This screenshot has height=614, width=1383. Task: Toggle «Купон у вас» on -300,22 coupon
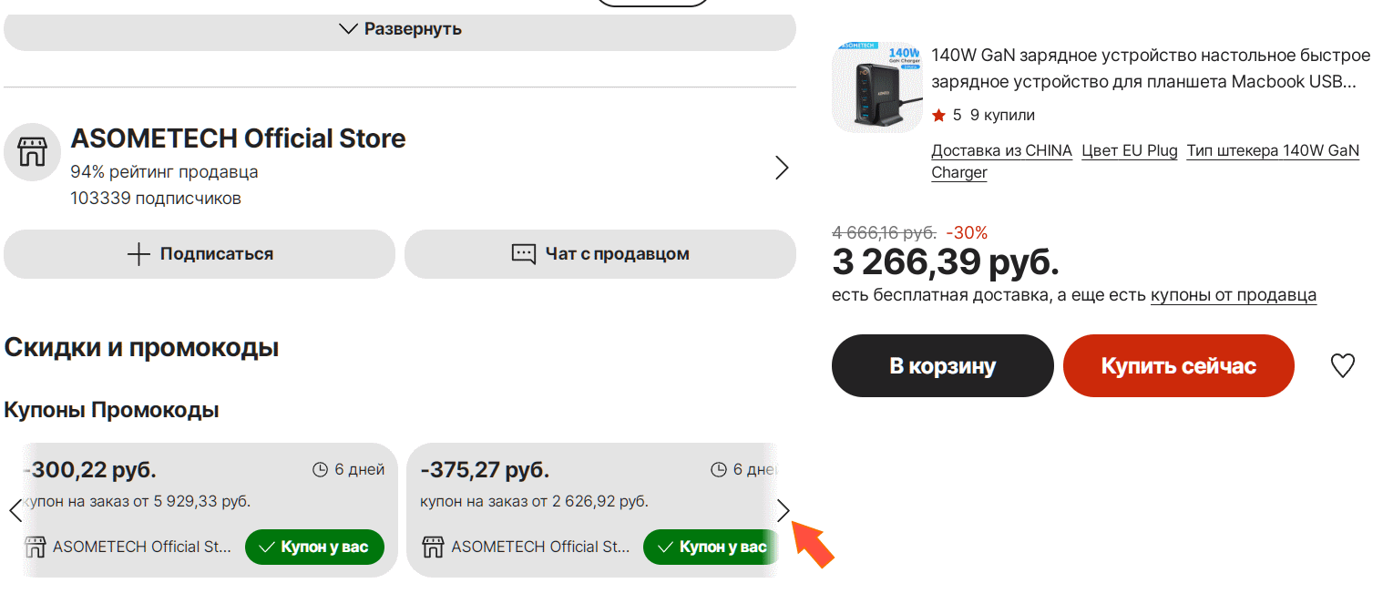coord(314,547)
